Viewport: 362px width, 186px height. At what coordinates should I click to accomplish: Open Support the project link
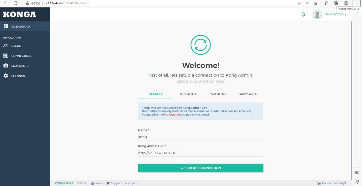122,183
